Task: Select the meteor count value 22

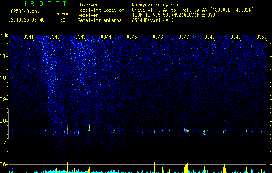Action: pyautogui.click(x=63, y=20)
